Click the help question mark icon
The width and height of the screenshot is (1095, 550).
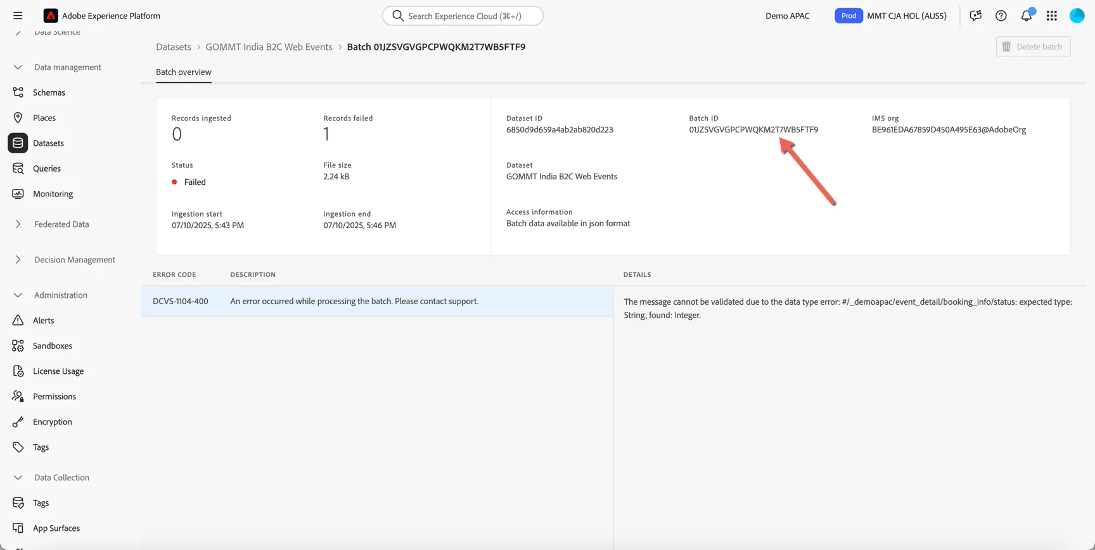(1001, 16)
